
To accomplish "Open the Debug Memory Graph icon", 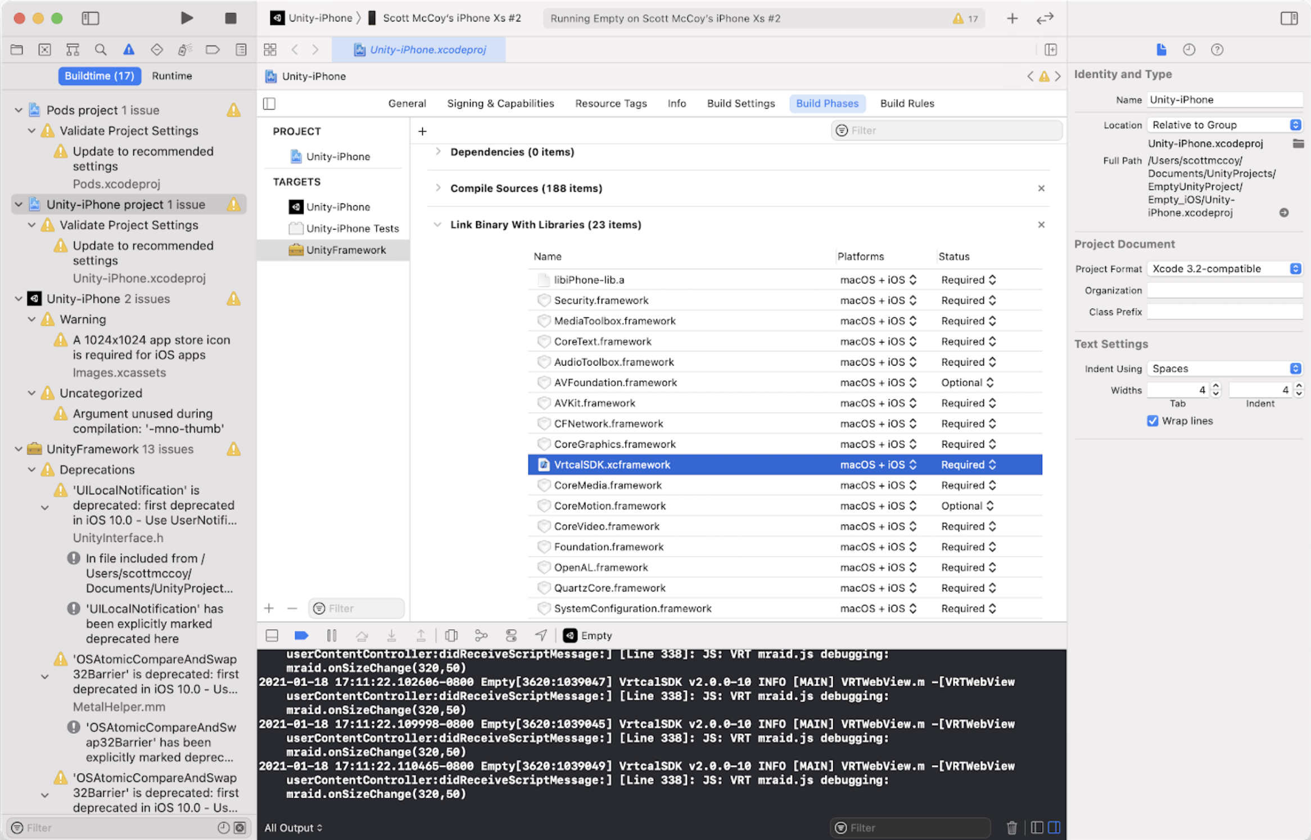I will click(x=481, y=635).
